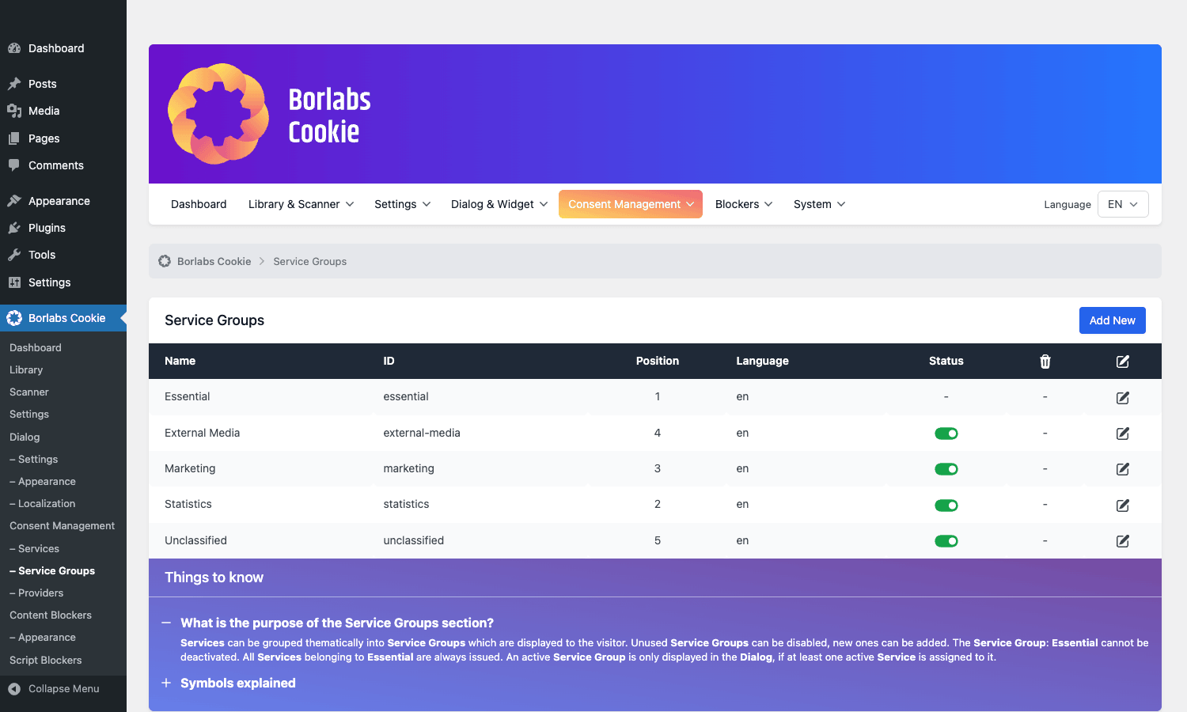
Task: Open the Blockers dropdown menu
Action: [x=744, y=204]
